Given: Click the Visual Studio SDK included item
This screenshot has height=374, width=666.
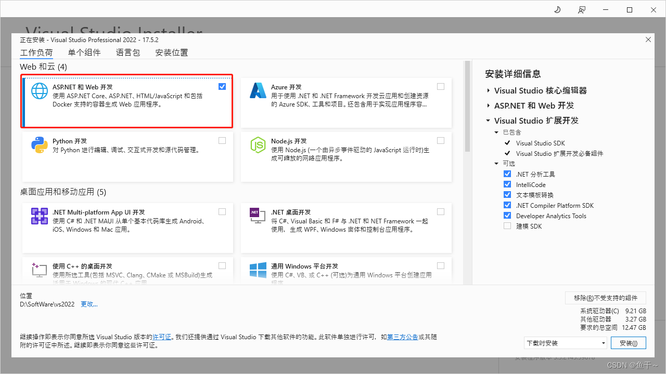Looking at the screenshot, I should tap(540, 143).
